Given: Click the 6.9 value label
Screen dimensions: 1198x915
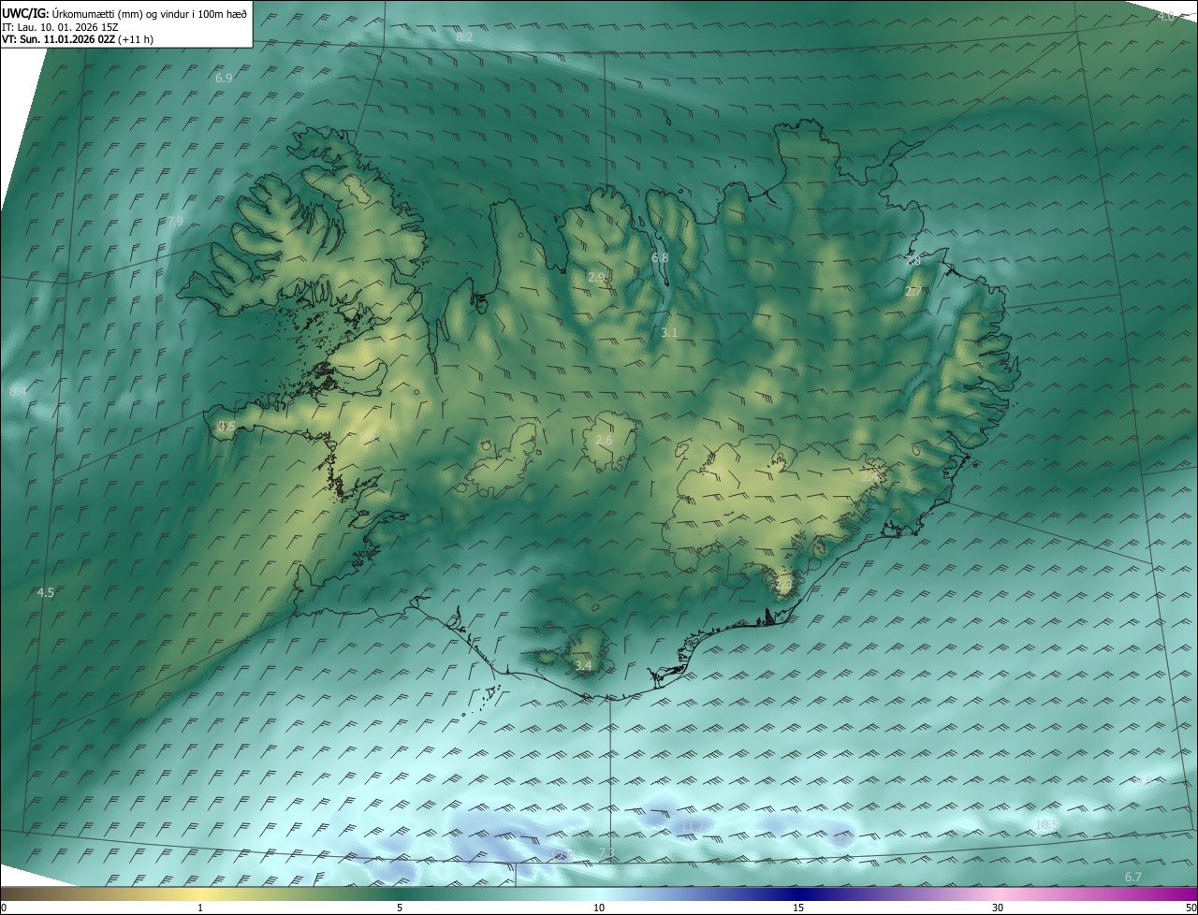Looking at the screenshot, I should point(224,79).
